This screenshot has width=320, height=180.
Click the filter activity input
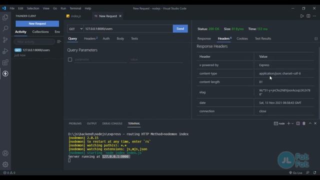tap(34, 41)
